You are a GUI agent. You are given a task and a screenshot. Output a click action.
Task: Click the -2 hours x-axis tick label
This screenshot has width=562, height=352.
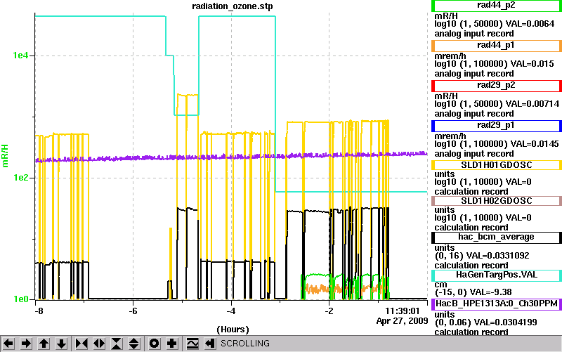click(329, 311)
